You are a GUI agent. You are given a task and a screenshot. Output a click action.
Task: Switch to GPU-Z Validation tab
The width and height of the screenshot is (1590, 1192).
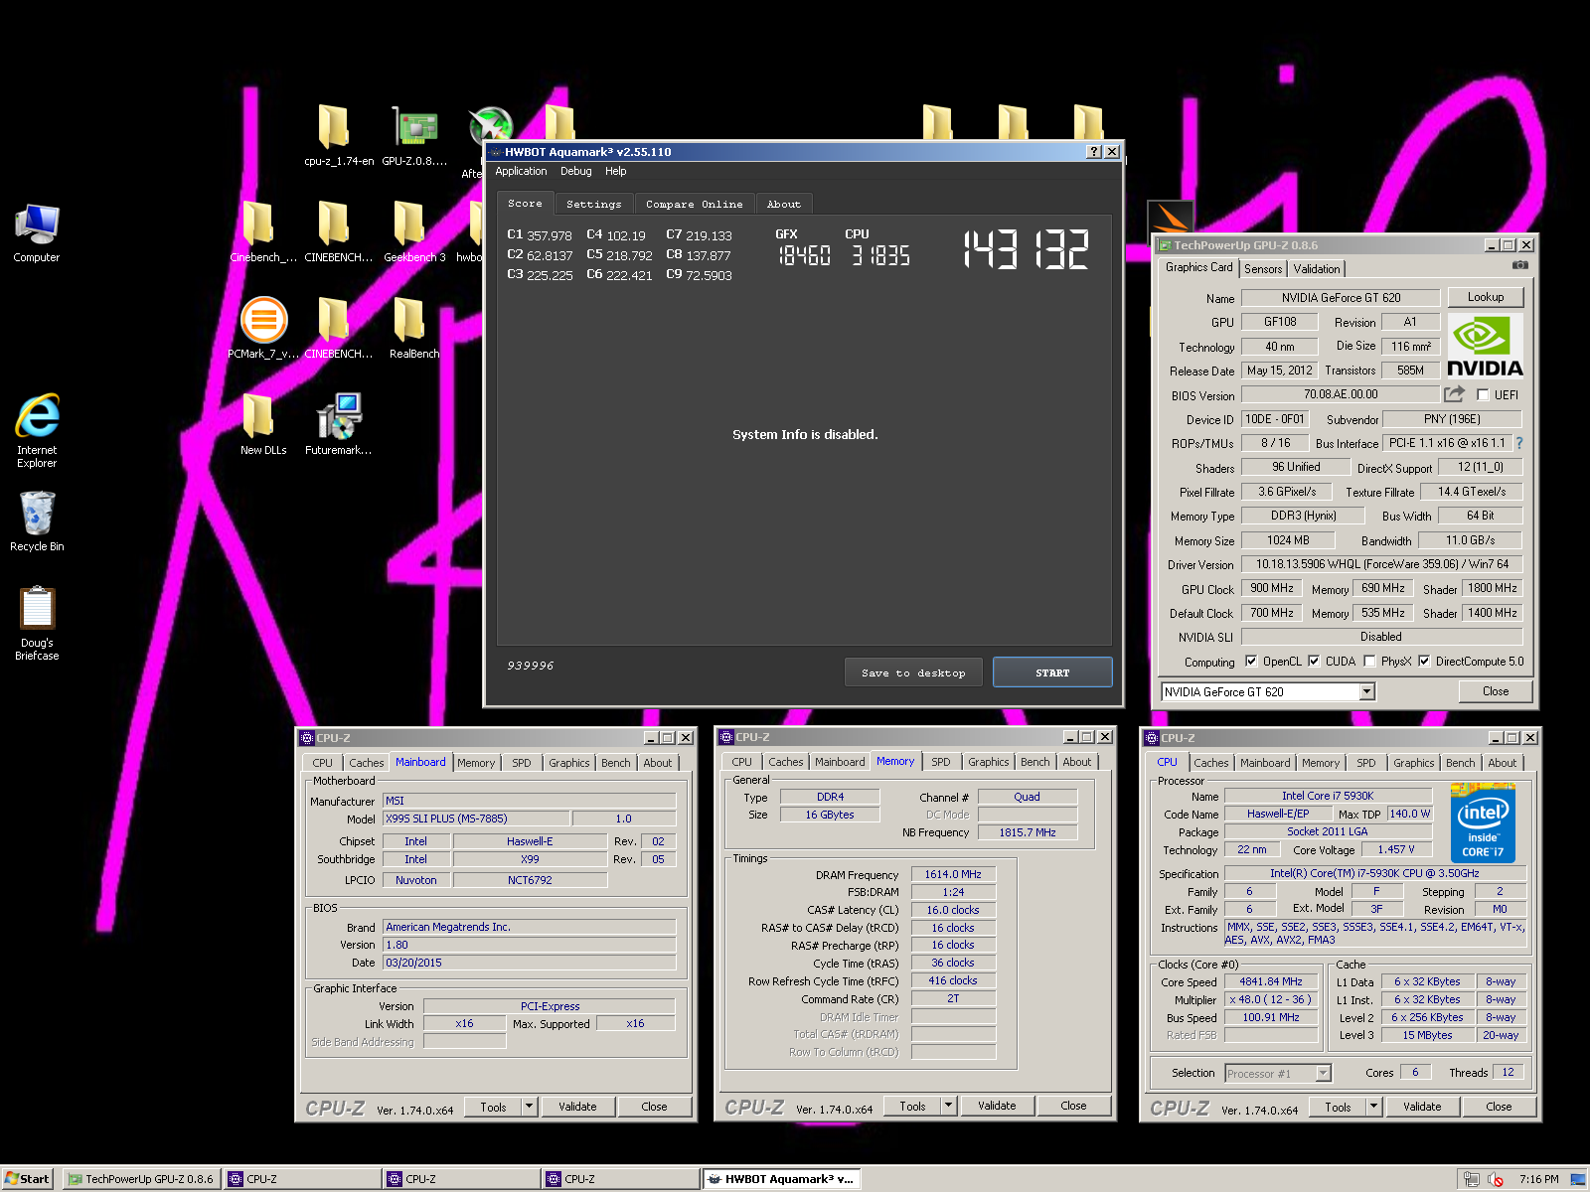point(1317,269)
